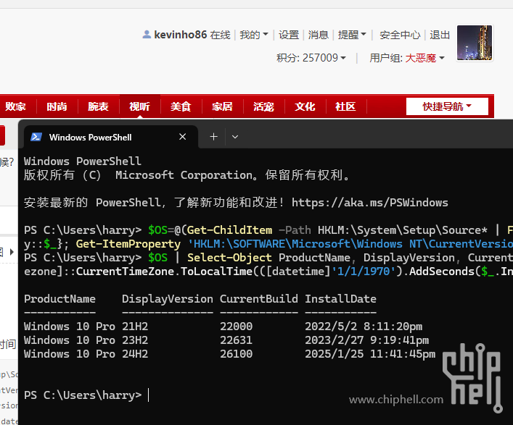Click the InstallDate column header text
513x425 pixels.
pyautogui.click(x=340, y=299)
